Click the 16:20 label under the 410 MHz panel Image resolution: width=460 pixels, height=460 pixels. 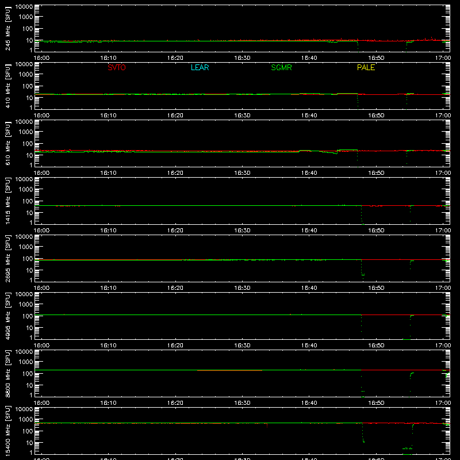pos(175,116)
